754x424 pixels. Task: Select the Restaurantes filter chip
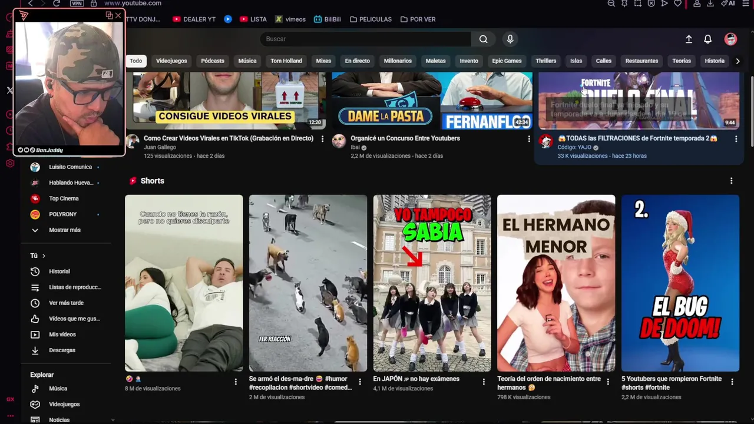pyautogui.click(x=641, y=61)
